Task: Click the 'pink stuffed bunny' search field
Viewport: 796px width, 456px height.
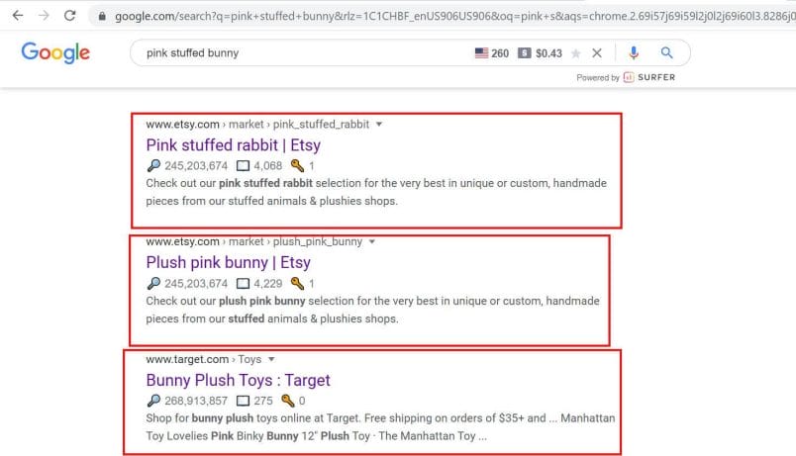Action: click(305, 52)
